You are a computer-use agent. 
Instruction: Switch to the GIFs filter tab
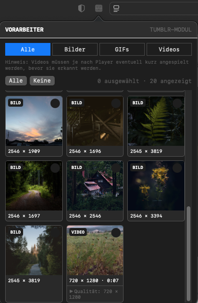point(122,49)
